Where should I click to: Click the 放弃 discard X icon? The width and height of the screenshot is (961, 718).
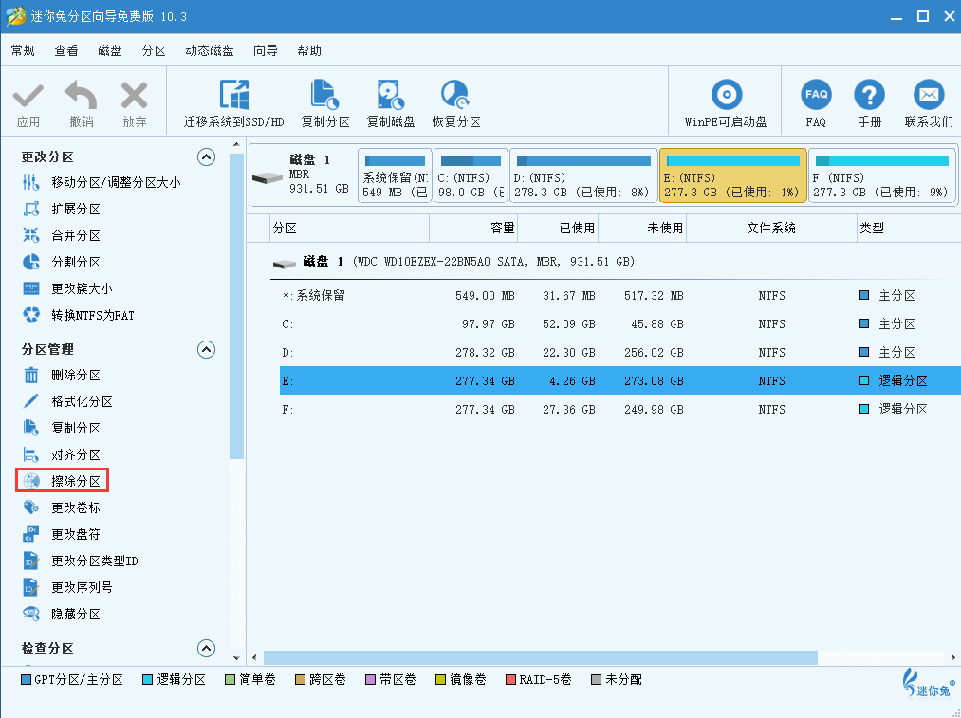tap(134, 96)
